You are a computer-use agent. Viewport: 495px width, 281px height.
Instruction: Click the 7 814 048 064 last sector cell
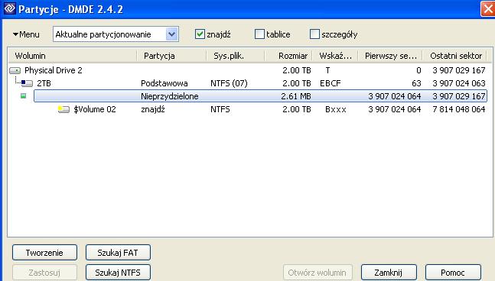459,109
